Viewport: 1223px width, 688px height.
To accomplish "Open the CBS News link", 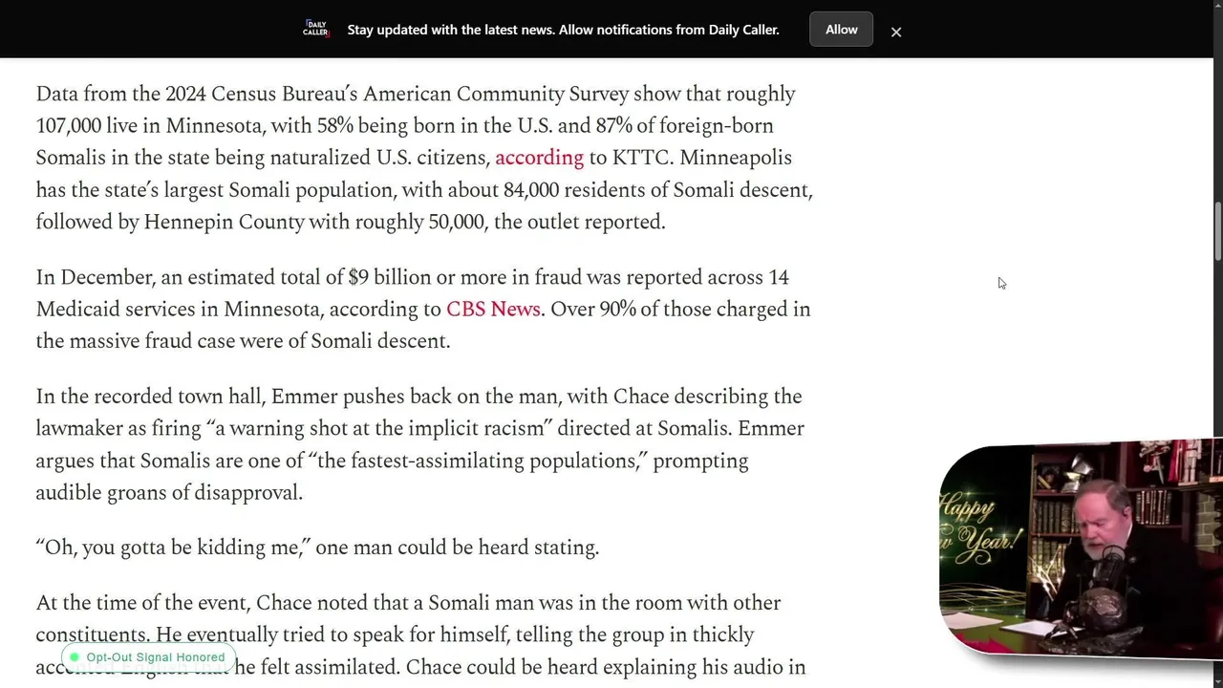I will pos(493,310).
